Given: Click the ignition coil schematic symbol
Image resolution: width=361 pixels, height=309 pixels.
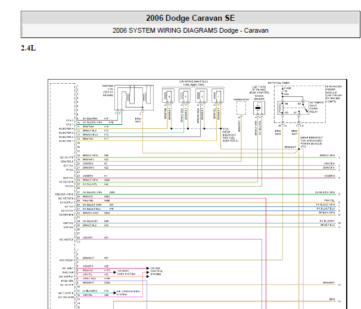Looking at the screenshot, I should pyautogui.click(x=134, y=97).
